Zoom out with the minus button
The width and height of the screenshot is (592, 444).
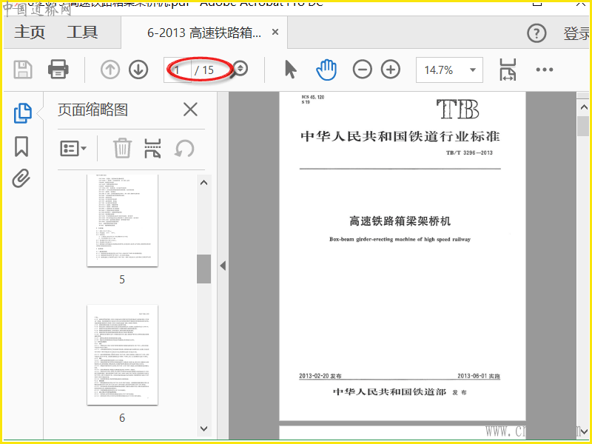362,70
